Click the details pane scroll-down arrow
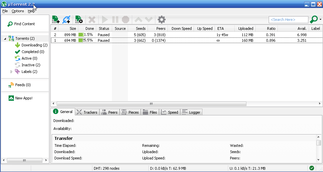The height and width of the screenshot is (172, 323). tap(318, 160)
